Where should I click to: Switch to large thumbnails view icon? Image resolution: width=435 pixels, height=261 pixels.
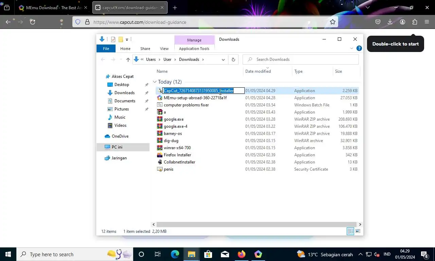[358, 231]
